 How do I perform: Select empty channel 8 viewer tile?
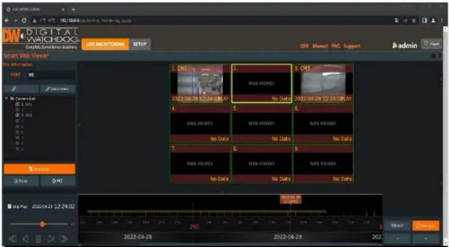261,164
